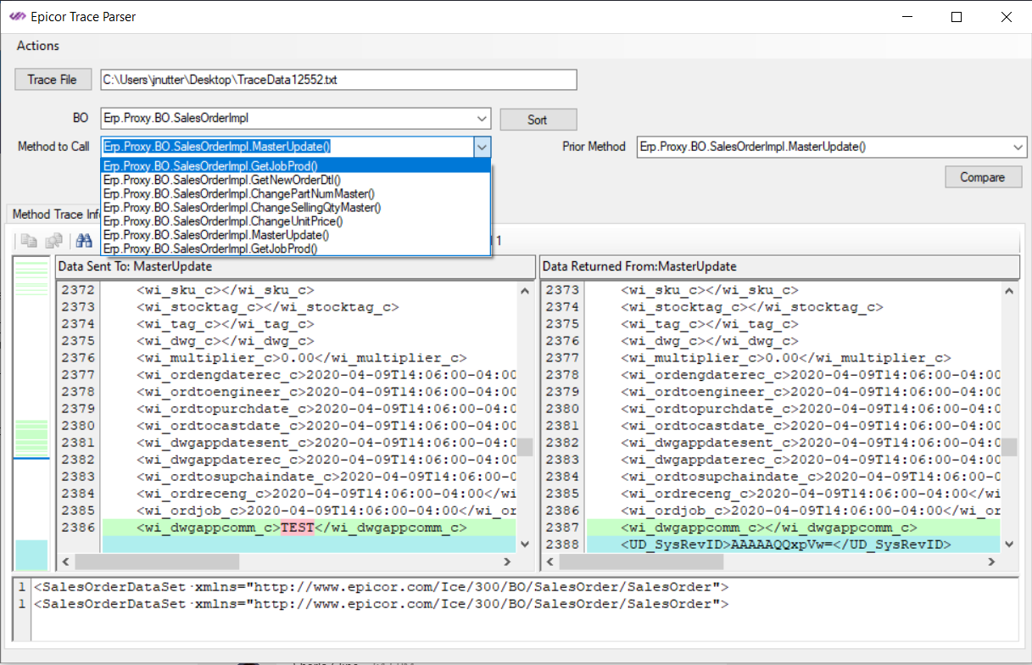Screen dimensions: 1032x665
Task: Click wi_dwg_c line 2376 in Data Returned pane
Action: pyautogui.click(x=710, y=341)
